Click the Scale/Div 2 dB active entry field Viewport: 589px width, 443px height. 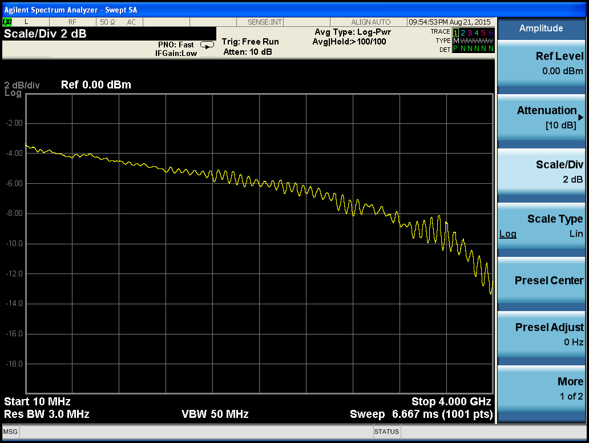click(x=46, y=34)
